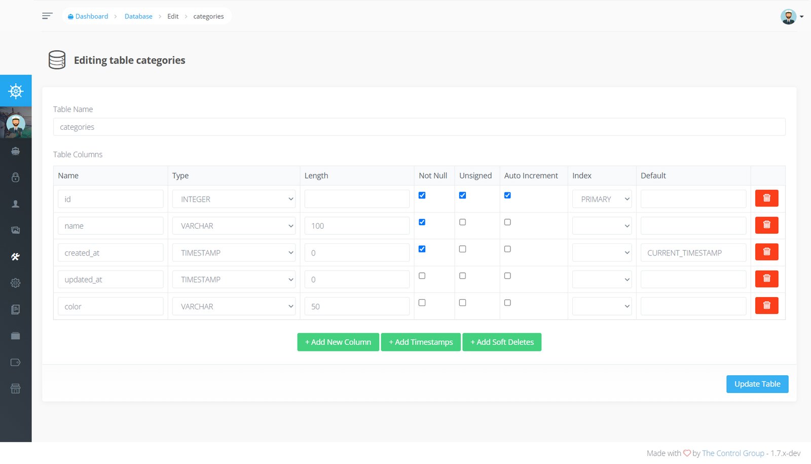
Task: Delete the name column with trash button
Action: pyautogui.click(x=766, y=225)
